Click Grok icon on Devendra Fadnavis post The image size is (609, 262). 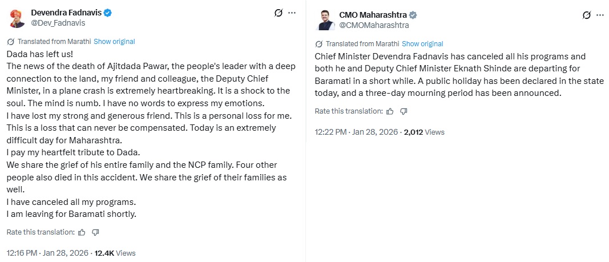point(278,13)
